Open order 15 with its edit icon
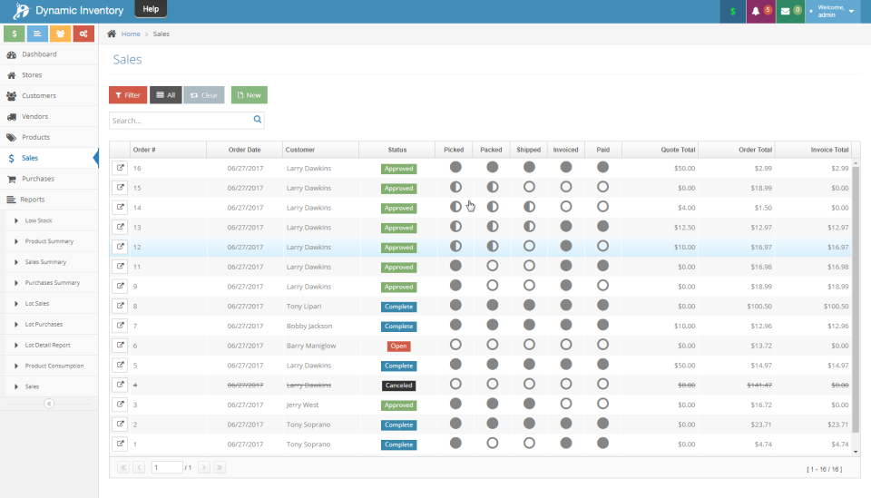The height and width of the screenshot is (498, 871). 120,188
